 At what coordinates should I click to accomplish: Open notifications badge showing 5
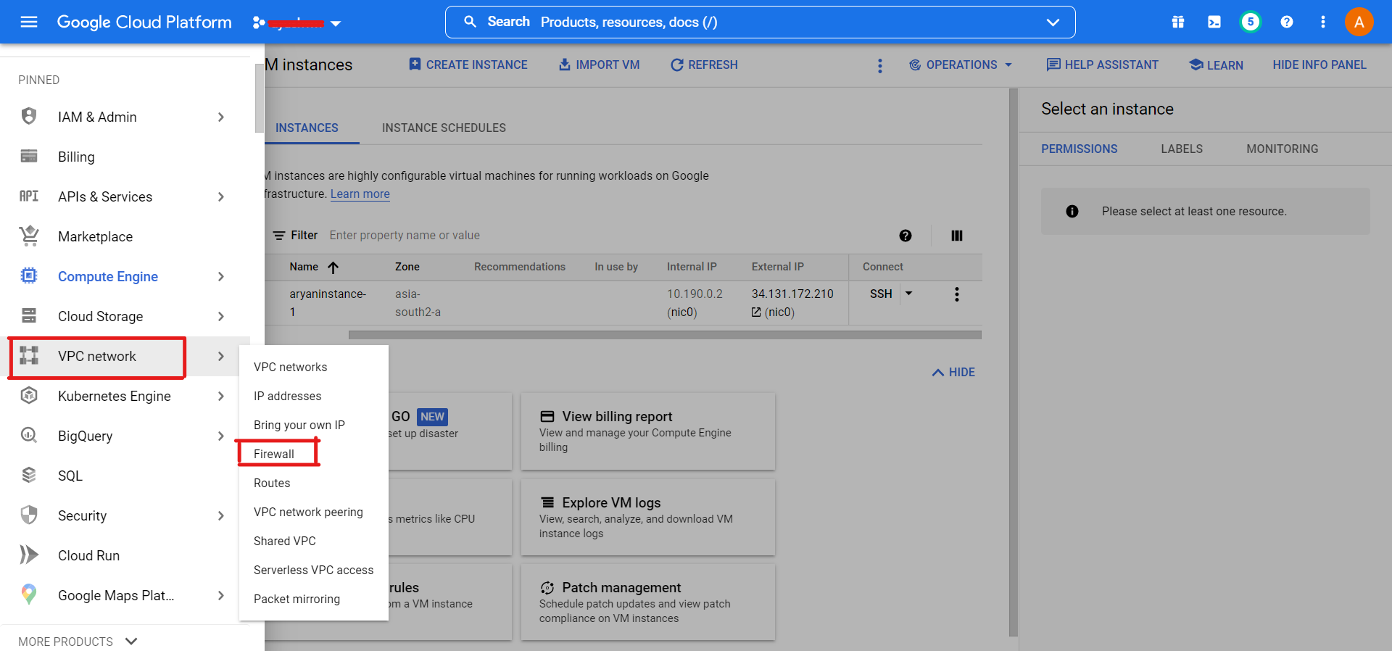pos(1250,22)
